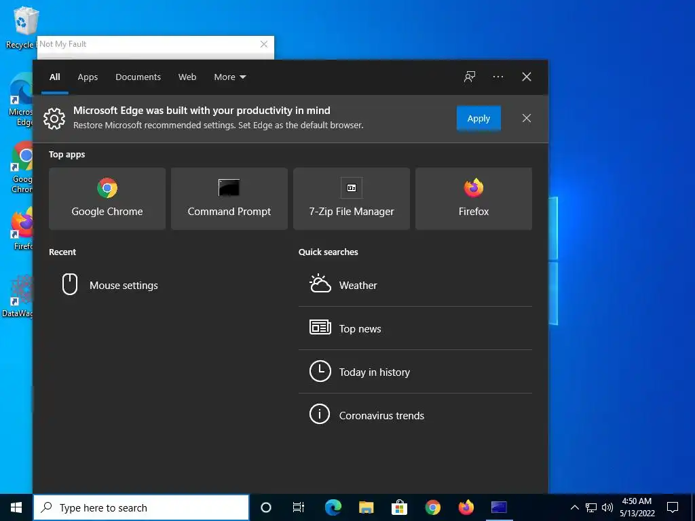Launch Firefox from Top apps
695x521 pixels.
[473, 199]
